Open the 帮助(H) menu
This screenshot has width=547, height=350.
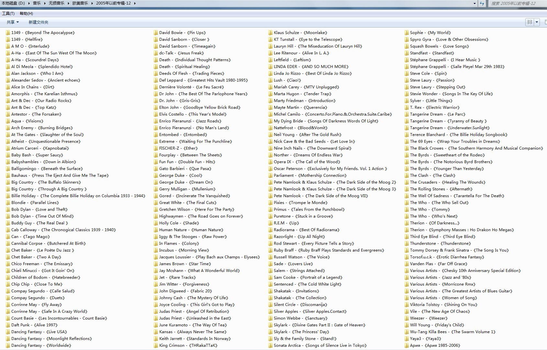click(x=26, y=14)
